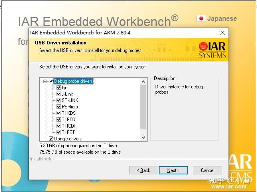Select the ST-LINK tree row label
The width and height of the screenshot is (257, 192).
tap(70, 100)
